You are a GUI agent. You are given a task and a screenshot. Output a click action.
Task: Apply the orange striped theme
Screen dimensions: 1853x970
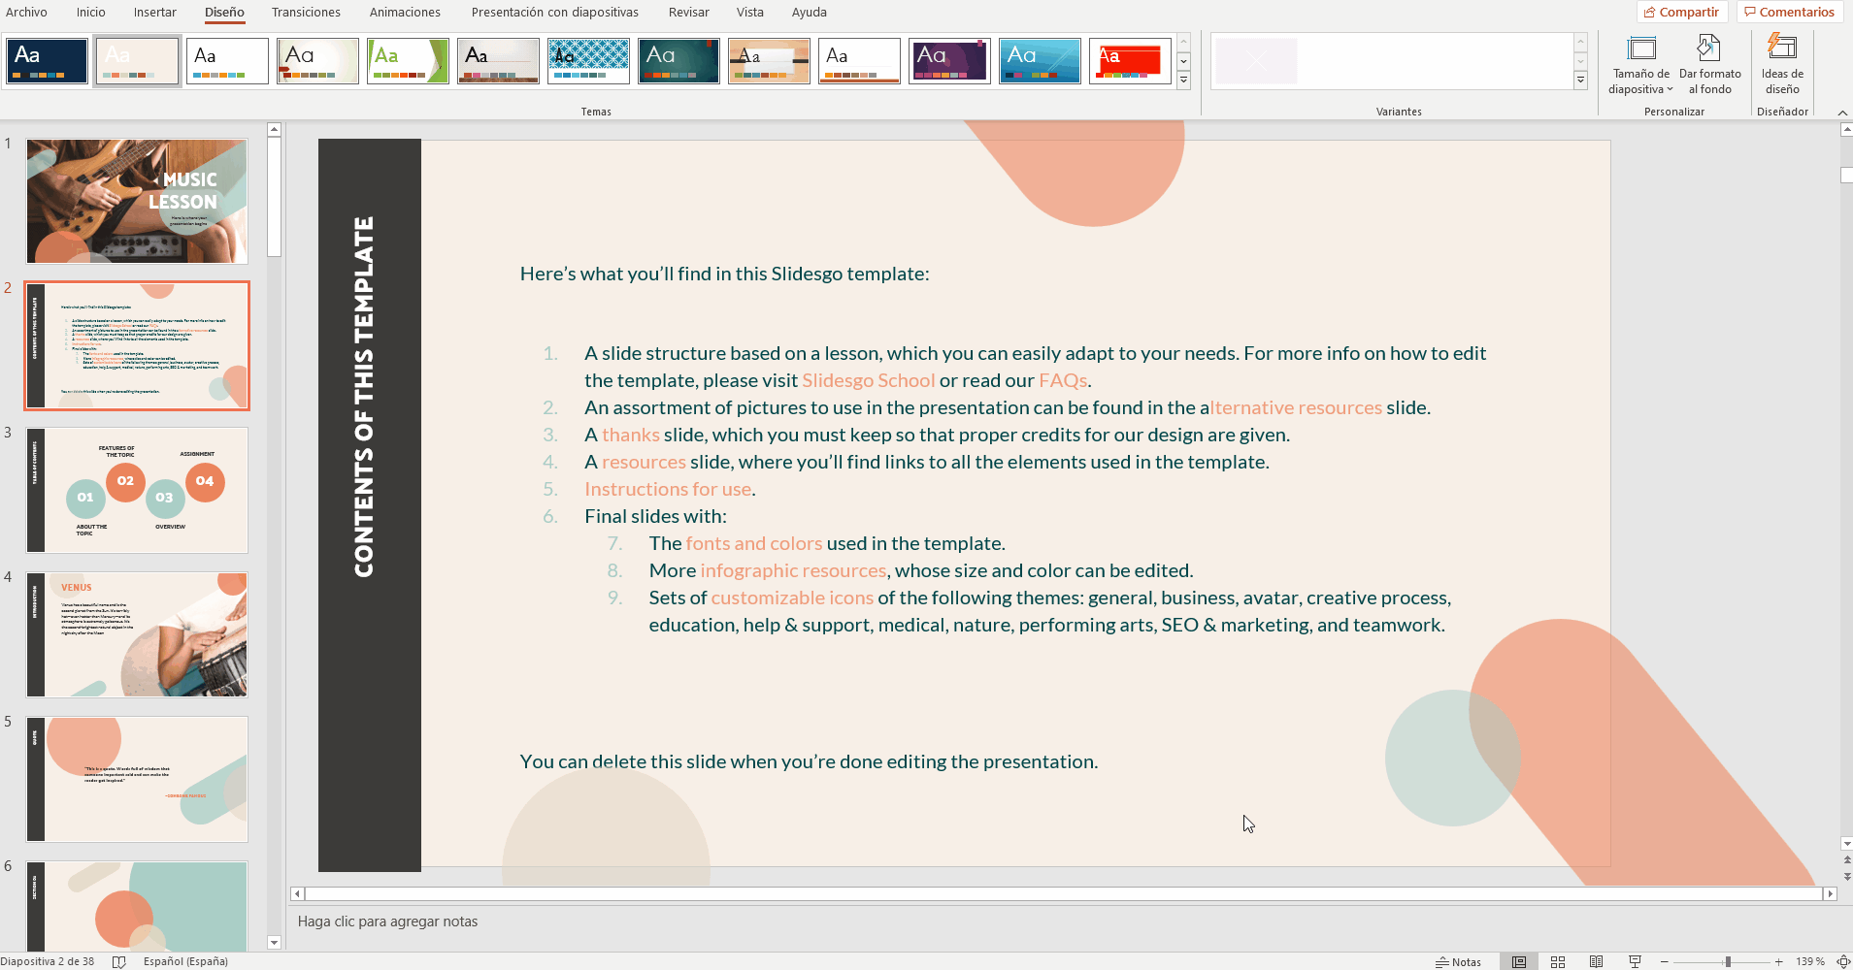pos(769,60)
